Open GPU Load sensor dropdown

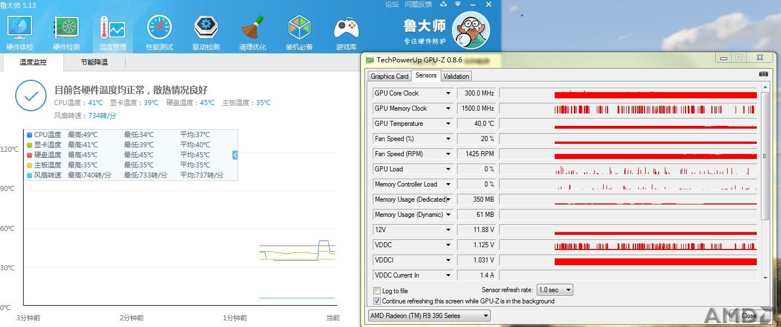[448, 169]
